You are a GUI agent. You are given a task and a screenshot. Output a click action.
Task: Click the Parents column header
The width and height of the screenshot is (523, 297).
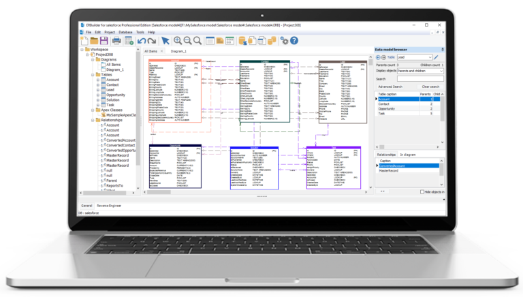click(x=425, y=95)
